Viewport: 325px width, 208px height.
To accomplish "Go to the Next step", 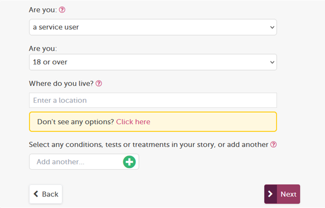I will click(282, 194).
